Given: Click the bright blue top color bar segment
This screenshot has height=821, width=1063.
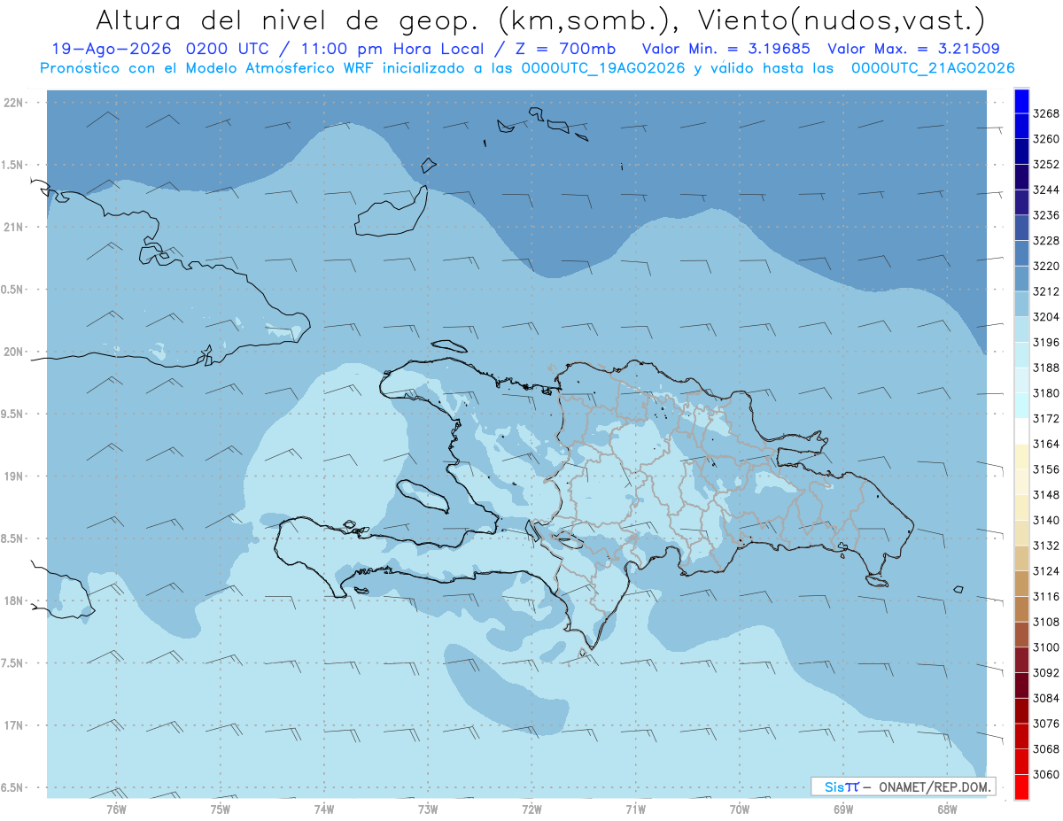Looking at the screenshot, I should click(1021, 101).
